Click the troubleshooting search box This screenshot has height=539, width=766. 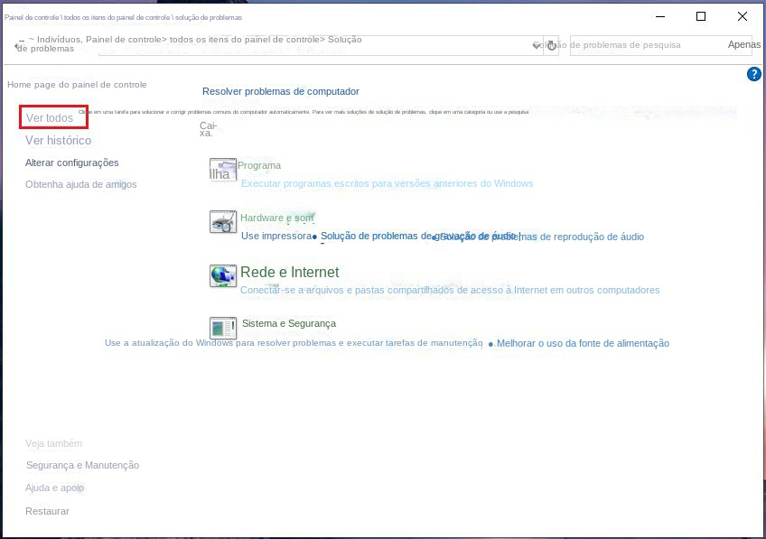[x=660, y=45]
